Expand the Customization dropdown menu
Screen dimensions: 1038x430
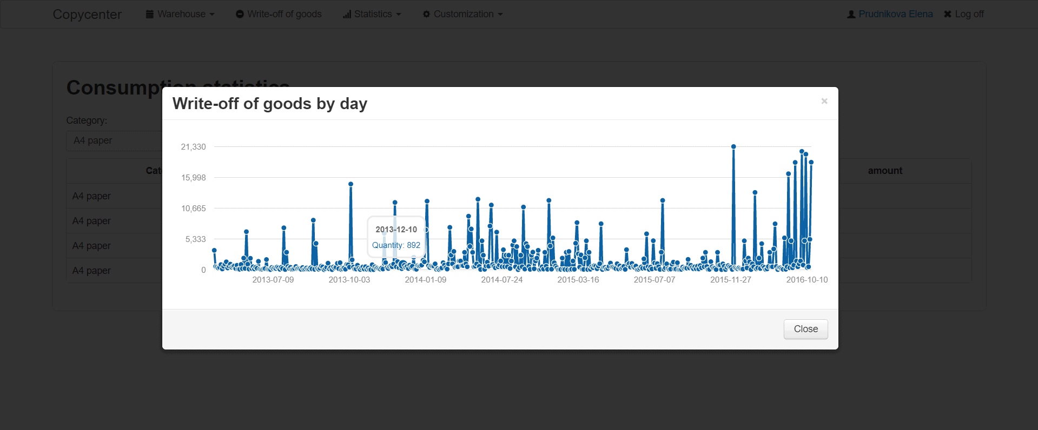[x=462, y=14]
